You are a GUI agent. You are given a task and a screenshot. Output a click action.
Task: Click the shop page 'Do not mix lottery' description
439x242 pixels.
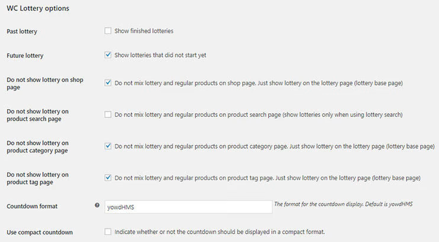259,83
